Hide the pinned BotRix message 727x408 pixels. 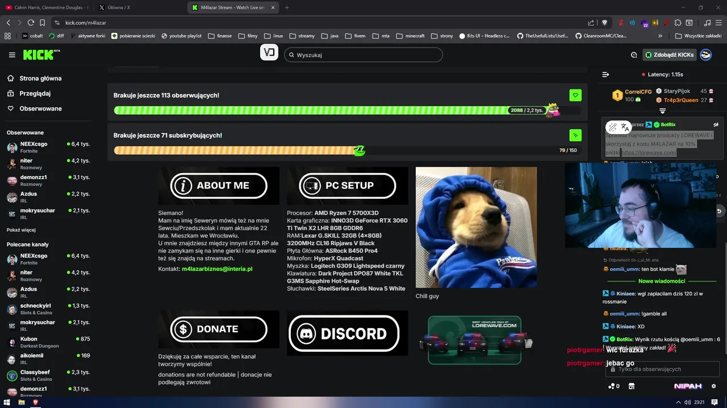point(716,125)
